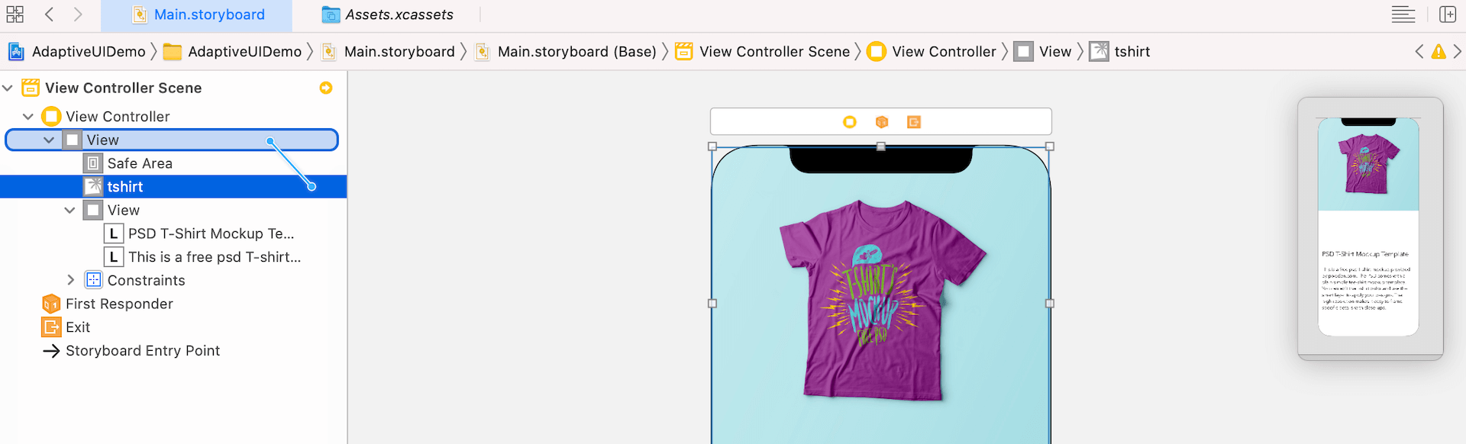Click the View Controller icon in scene dock
Viewport: 1466px width, 444px height.
[849, 122]
